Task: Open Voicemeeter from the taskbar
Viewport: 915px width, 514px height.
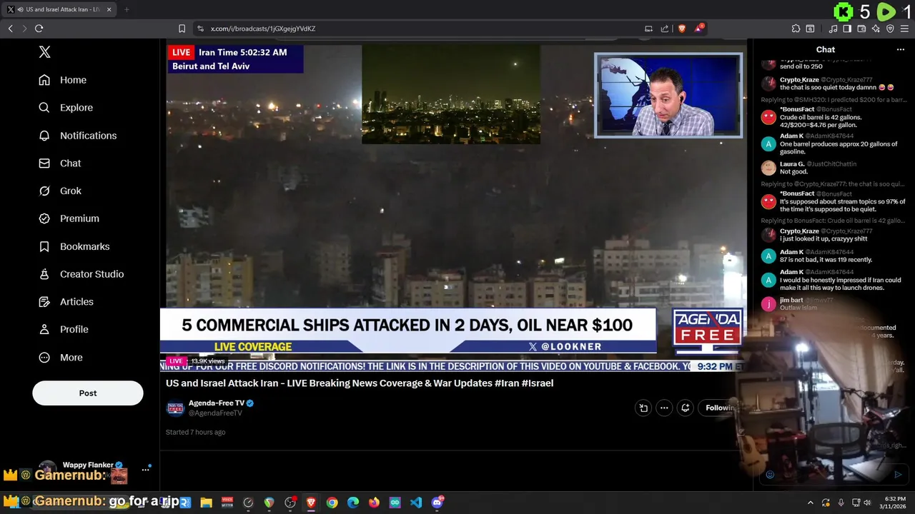Action: 227,503
